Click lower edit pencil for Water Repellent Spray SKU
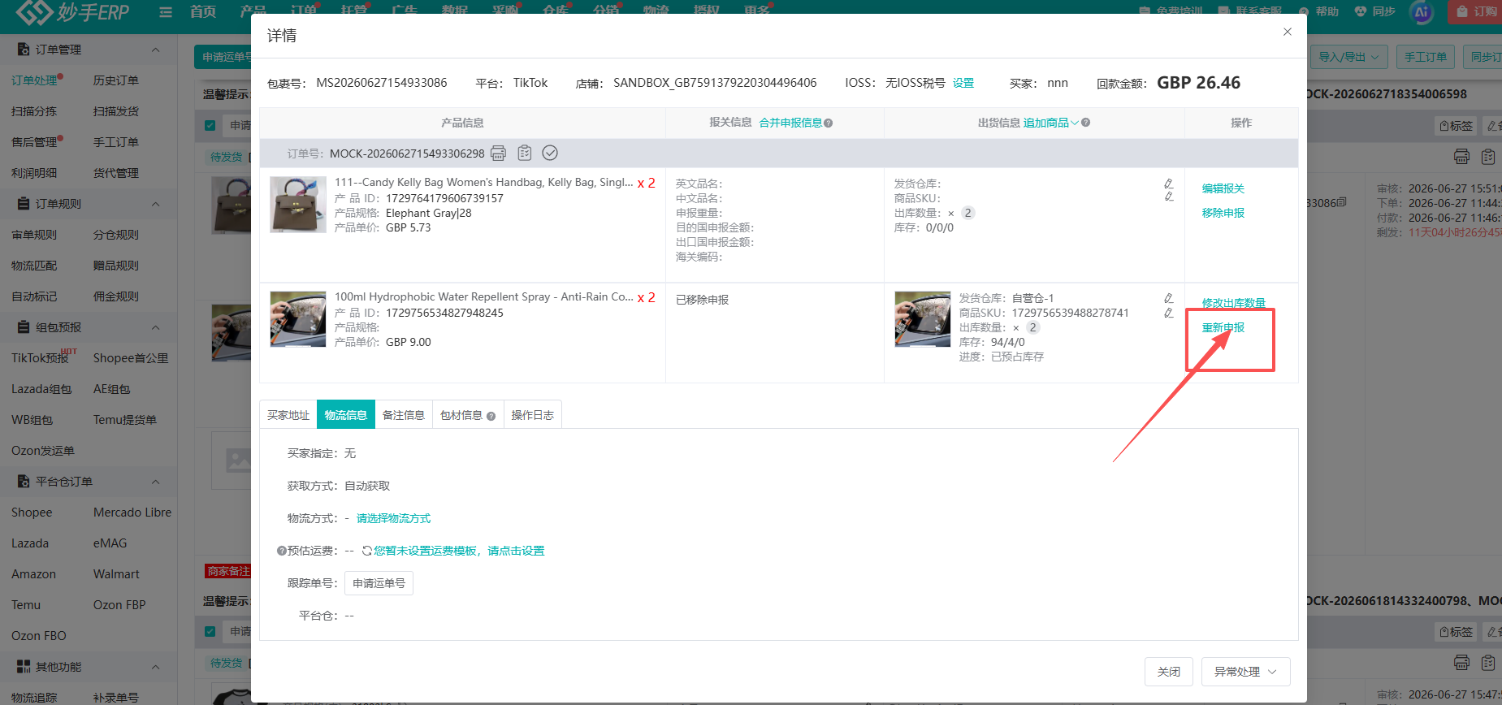The image size is (1502, 705). pyautogui.click(x=1168, y=313)
